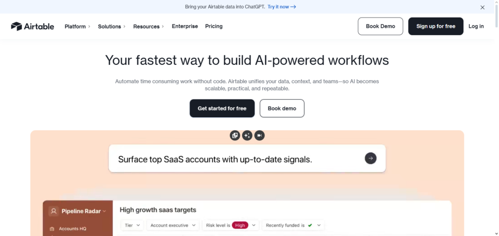The width and height of the screenshot is (499, 236).
Task: Expand the Solutions menu
Action: (112, 26)
